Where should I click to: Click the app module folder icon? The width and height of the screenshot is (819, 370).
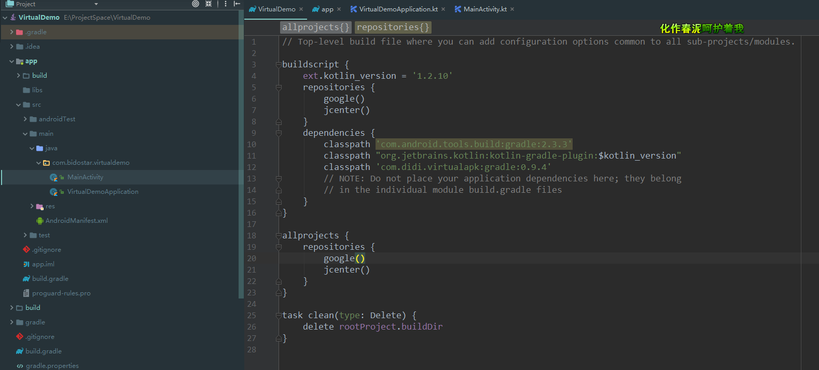(x=20, y=61)
